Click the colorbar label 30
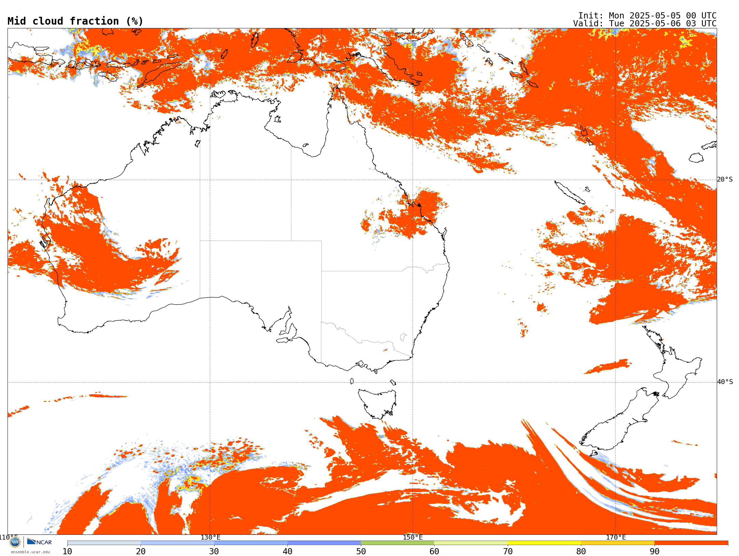The height and width of the screenshot is (556, 739). click(214, 551)
